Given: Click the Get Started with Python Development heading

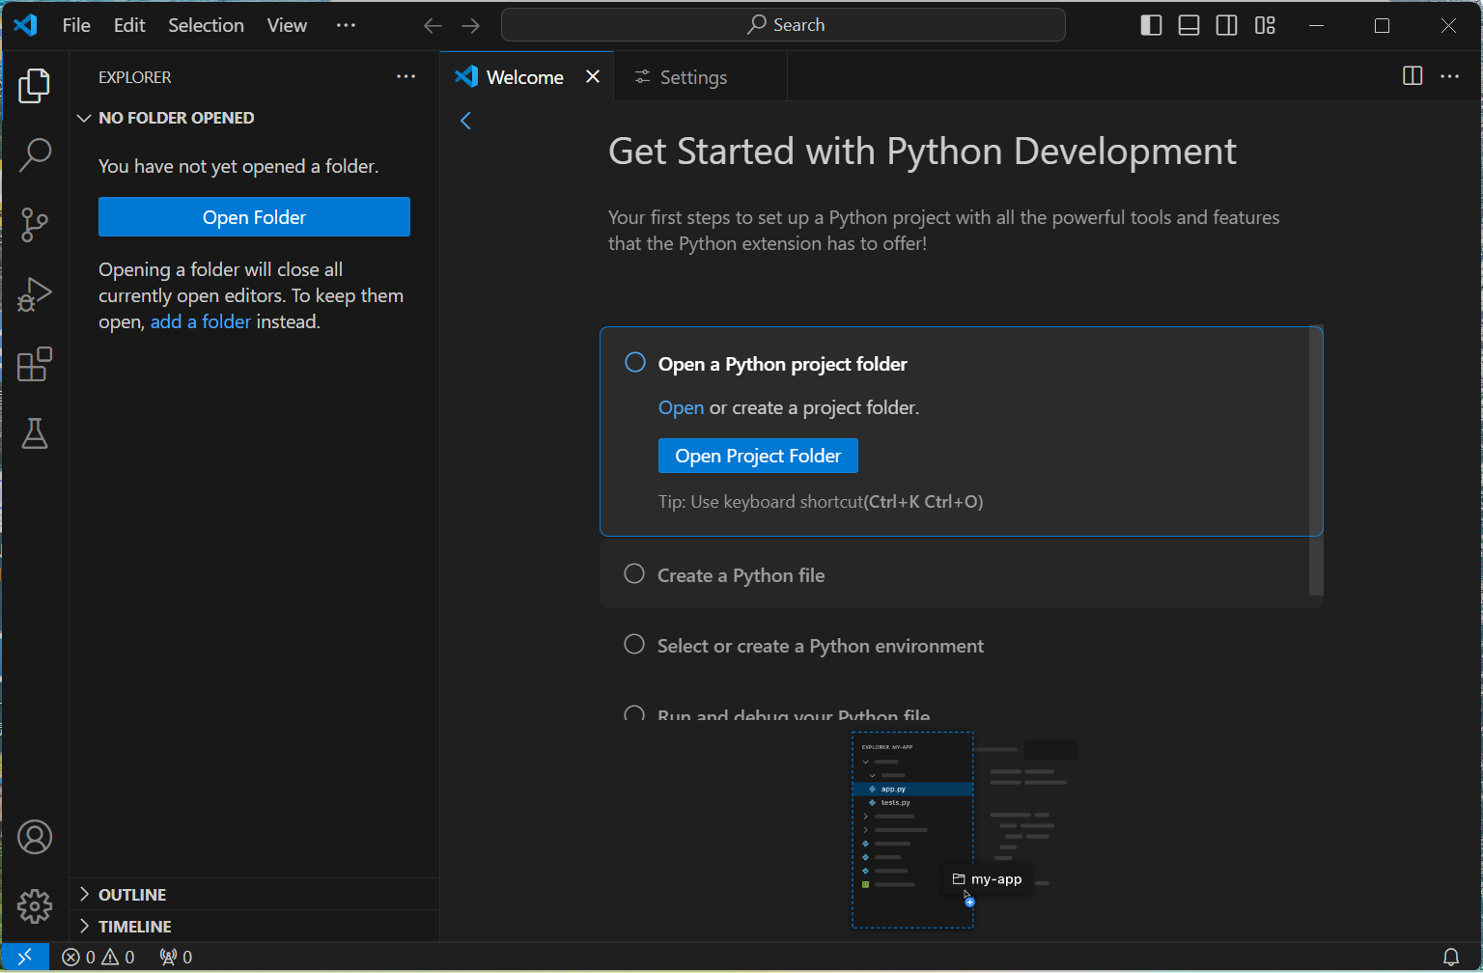Looking at the screenshot, I should tap(922, 152).
